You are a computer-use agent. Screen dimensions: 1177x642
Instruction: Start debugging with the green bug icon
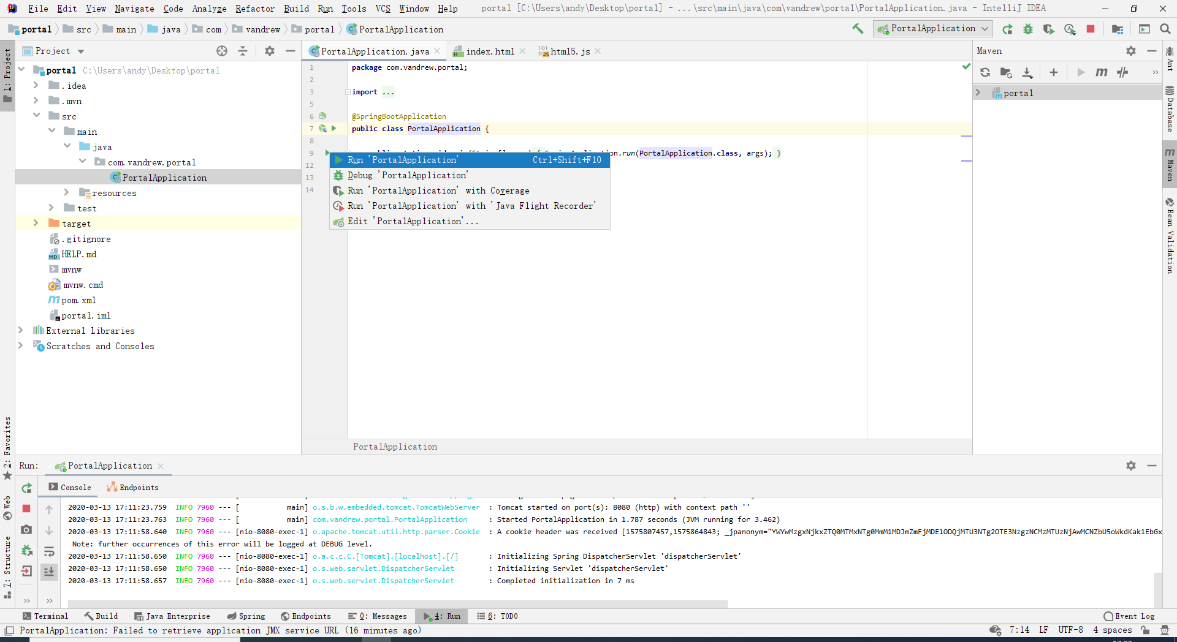click(x=1028, y=29)
